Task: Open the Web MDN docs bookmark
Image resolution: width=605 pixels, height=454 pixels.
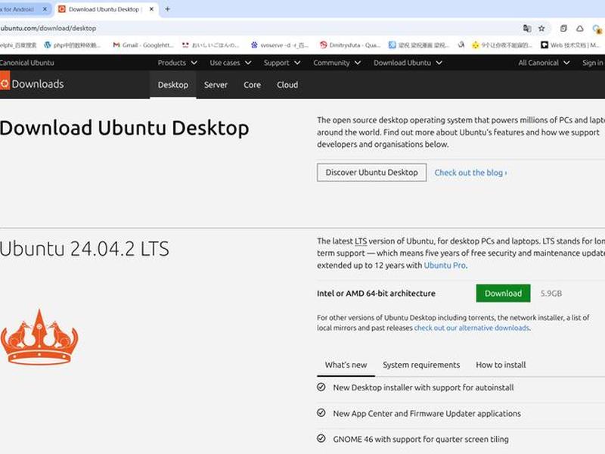Action: point(571,45)
